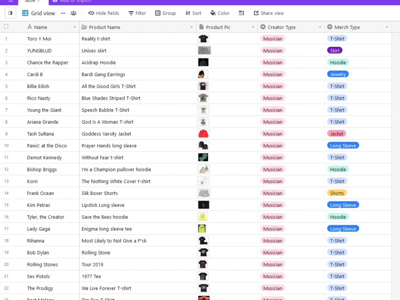Select the Toro Y Moi name cell

(x=40, y=39)
